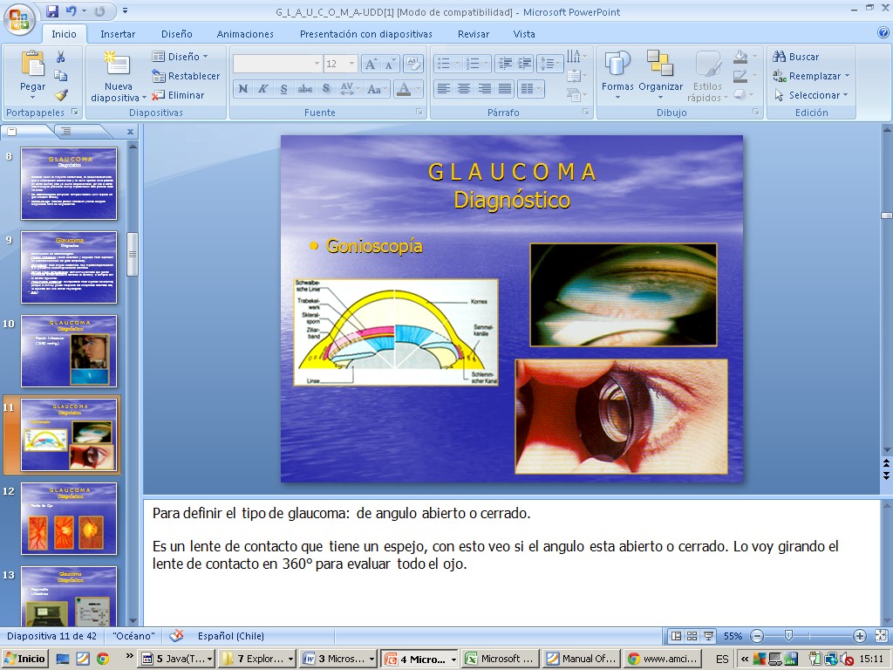The width and height of the screenshot is (893, 670).
Task: Open the Formas shapes gallery
Action: 617,74
